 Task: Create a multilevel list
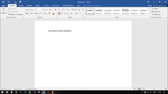[68, 10]
